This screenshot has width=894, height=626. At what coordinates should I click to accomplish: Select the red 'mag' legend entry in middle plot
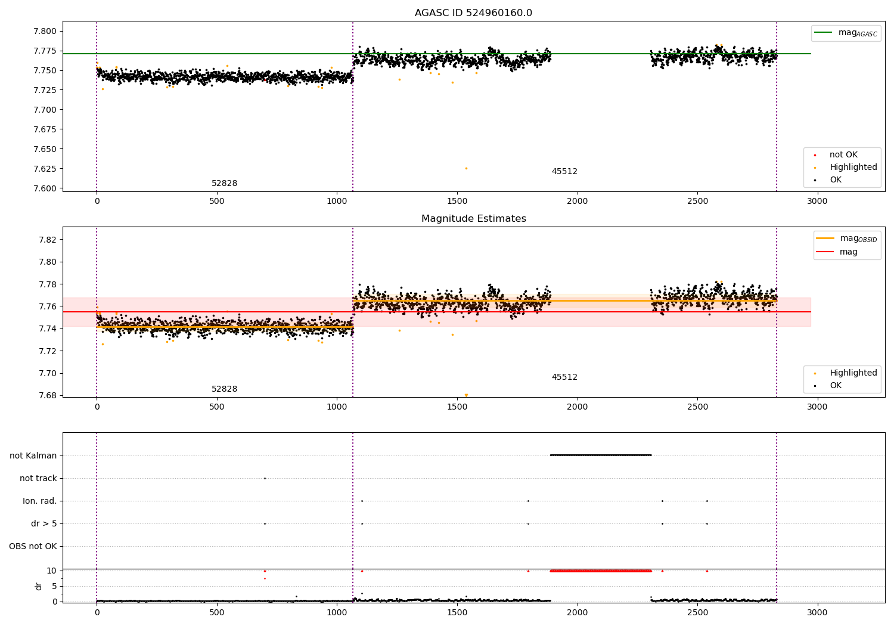click(837, 252)
